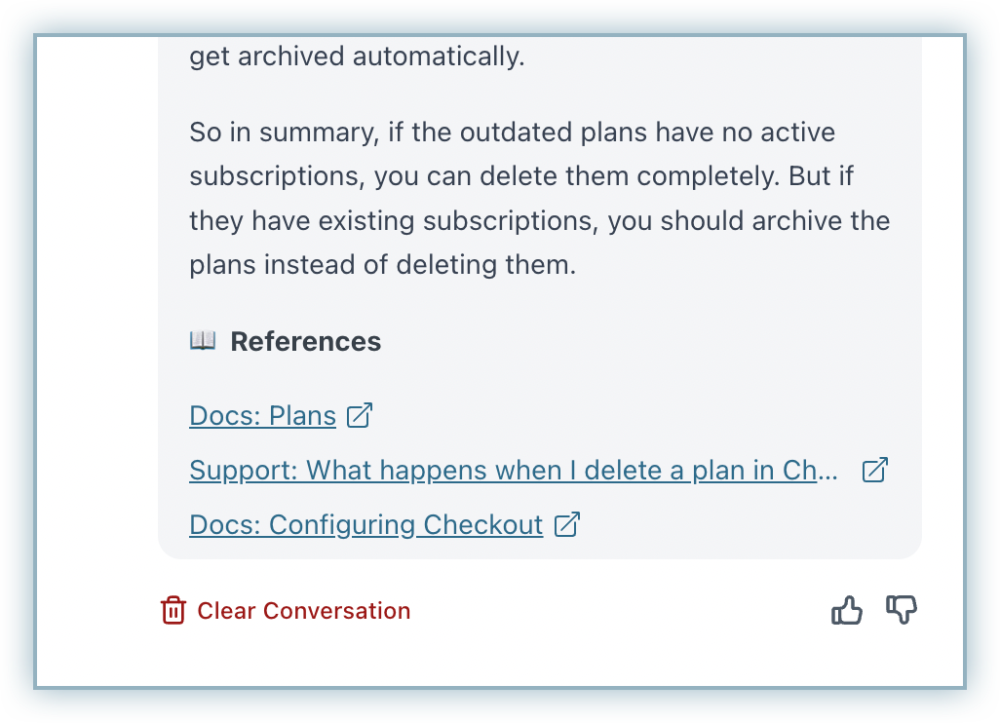Viewport: 1000px width, 723px height.
Task: Open the Docs: Plans reference link
Action: 263,416
